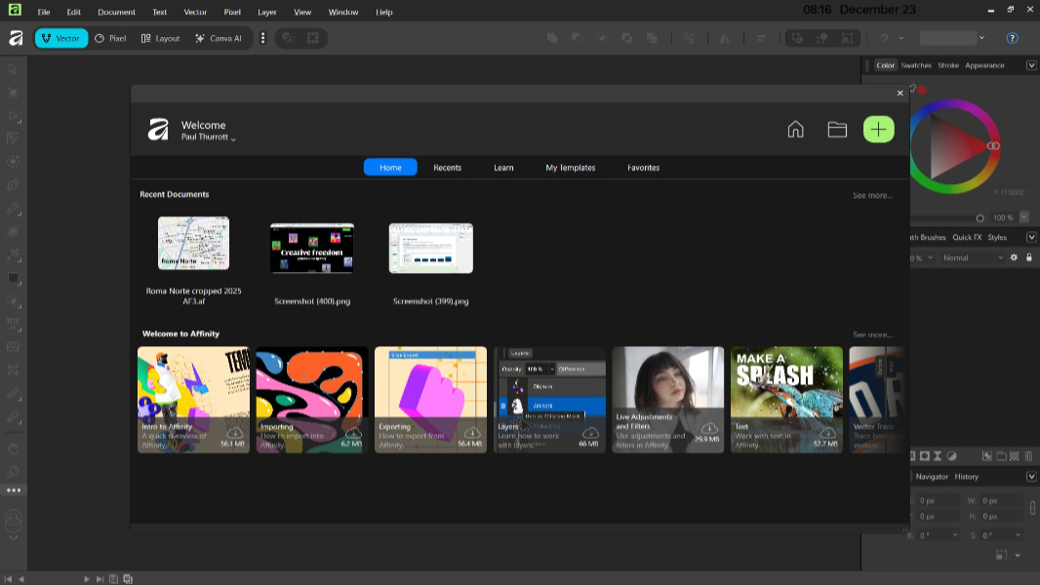The height and width of the screenshot is (585, 1040).
Task: Switch to the Recents tab
Action: pos(447,168)
